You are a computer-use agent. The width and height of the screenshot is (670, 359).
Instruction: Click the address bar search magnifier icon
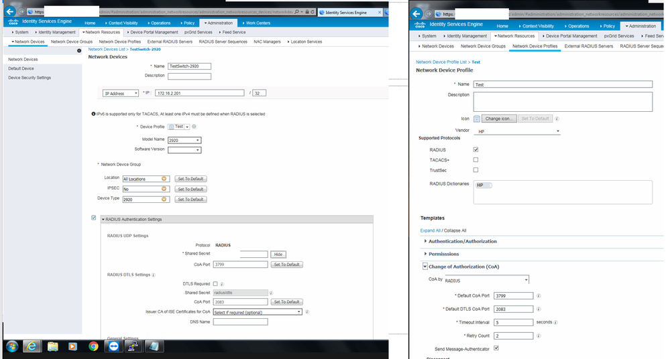[x=296, y=12]
